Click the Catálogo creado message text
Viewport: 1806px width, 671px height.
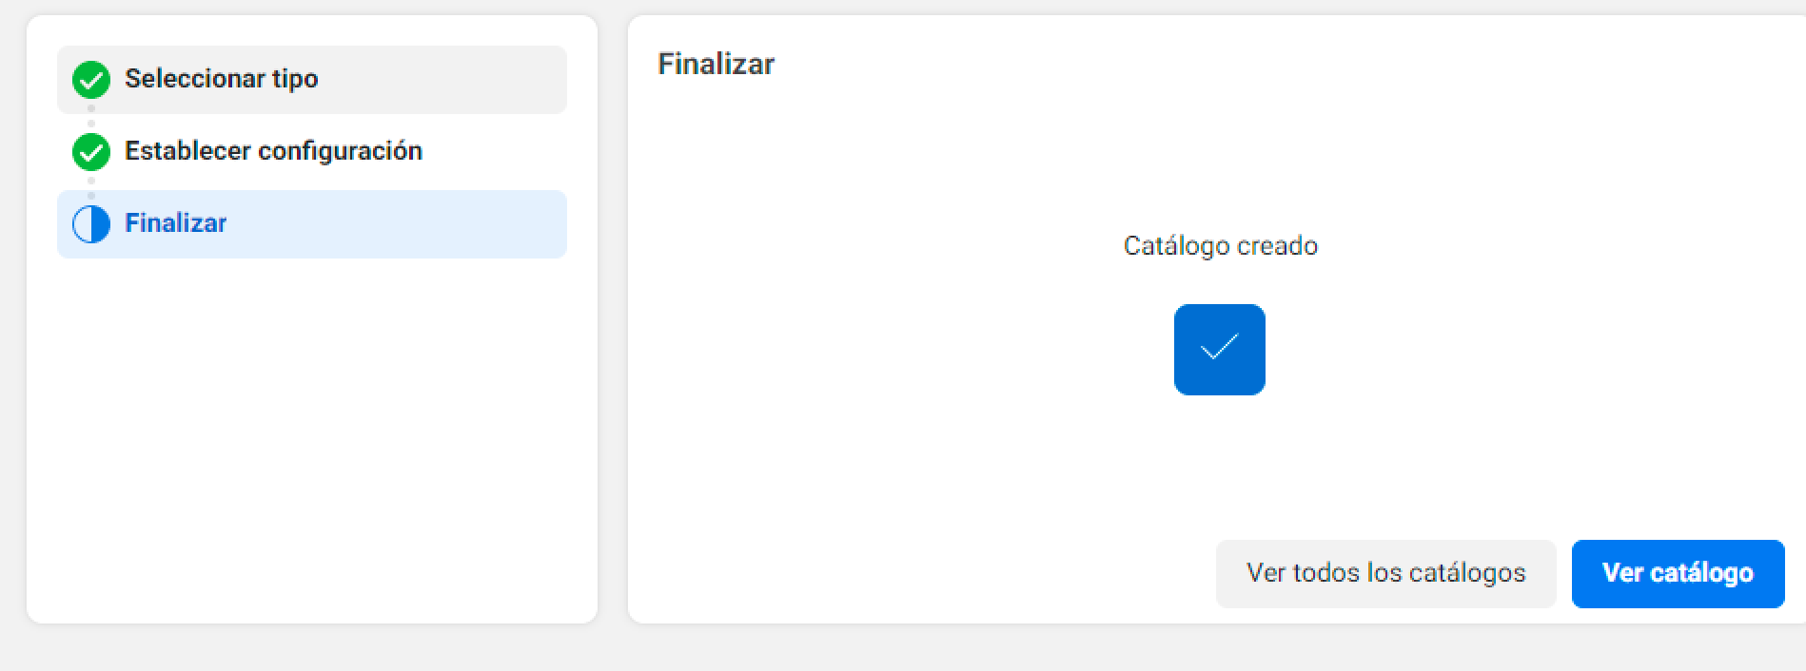coord(1220,246)
